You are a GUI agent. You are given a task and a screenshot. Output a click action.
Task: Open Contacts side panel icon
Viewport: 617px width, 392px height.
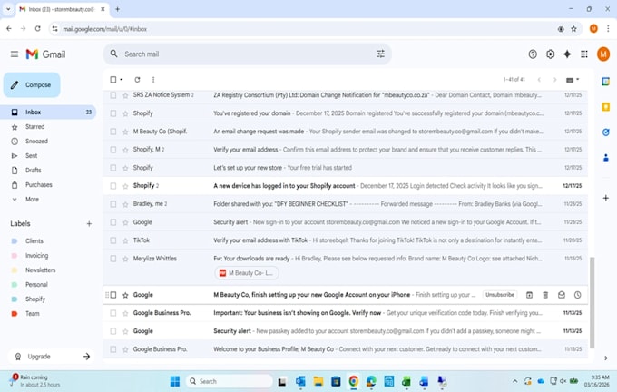pos(606,158)
